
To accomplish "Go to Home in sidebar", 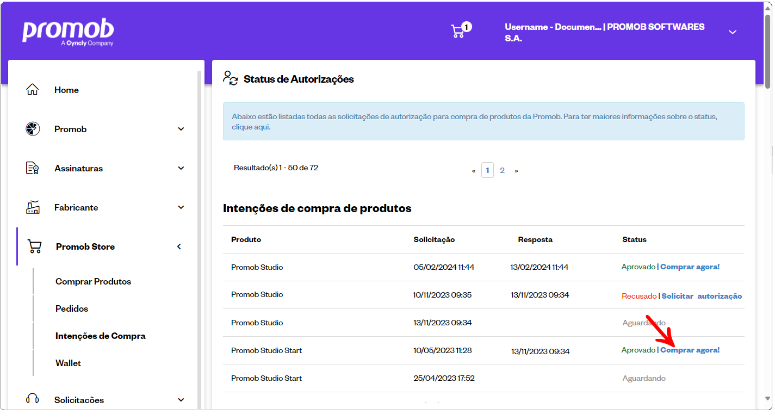I will click(66, 90).
